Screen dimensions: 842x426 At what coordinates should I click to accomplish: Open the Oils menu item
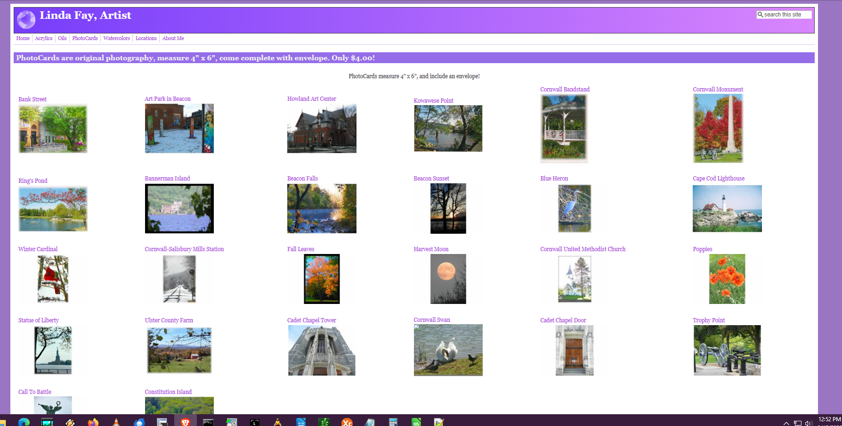tap(62, 38)
